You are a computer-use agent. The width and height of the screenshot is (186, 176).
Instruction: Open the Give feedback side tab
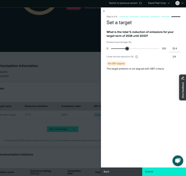[183, 87]
